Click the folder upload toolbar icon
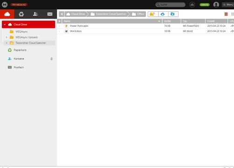The image size is (234, 168). tap(172, 14)
